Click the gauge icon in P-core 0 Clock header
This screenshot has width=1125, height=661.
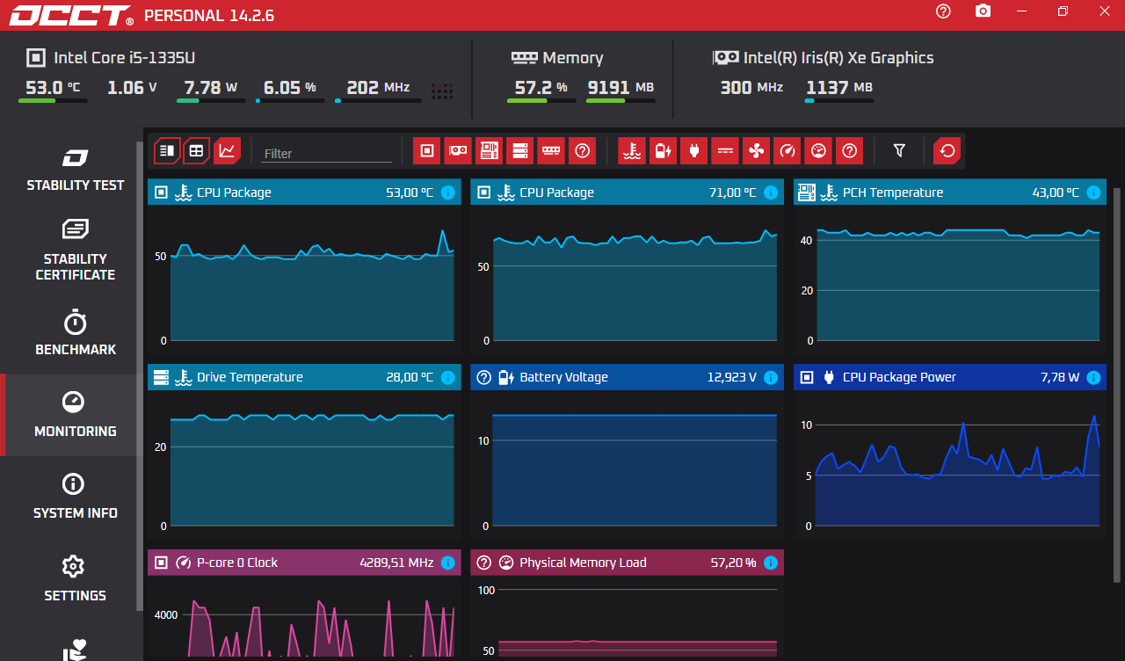pos(184,563)
